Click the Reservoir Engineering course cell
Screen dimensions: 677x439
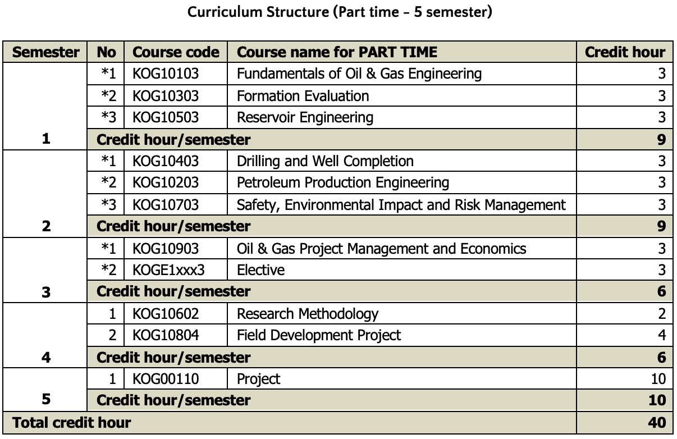[x=305, y=118]
